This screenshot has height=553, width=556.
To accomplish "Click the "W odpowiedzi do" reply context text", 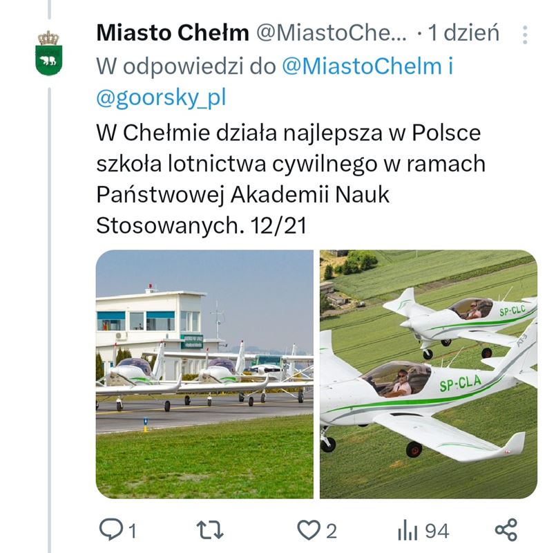I will tap(186, 66).
